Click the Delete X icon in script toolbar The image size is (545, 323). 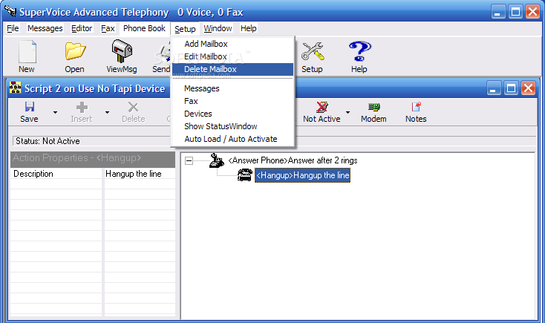click(133, 107)
